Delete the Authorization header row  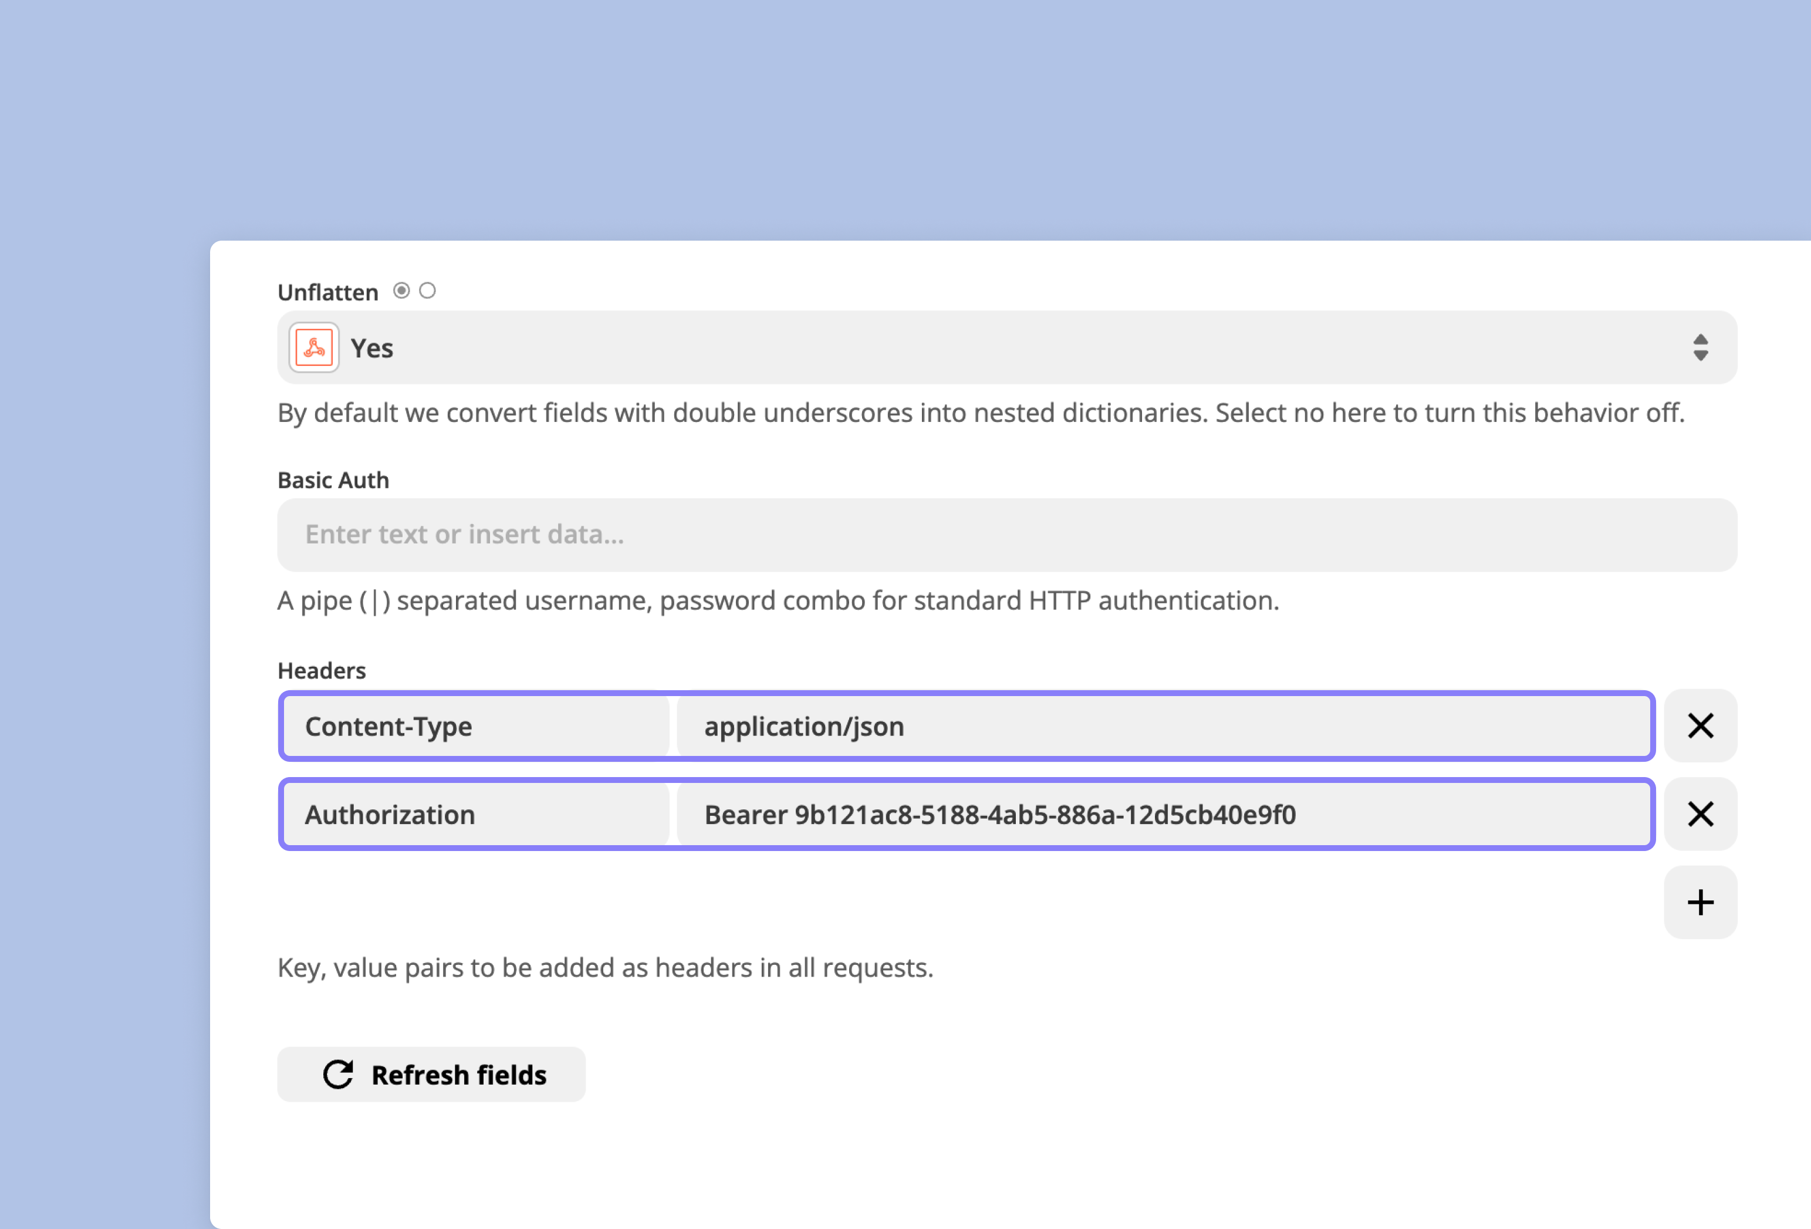click(x=1700, y=813)
